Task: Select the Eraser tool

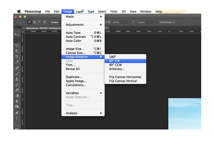Action: point(17,90)
